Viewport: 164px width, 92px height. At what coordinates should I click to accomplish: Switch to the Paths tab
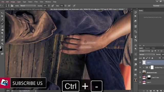click(x=153, y=48)
